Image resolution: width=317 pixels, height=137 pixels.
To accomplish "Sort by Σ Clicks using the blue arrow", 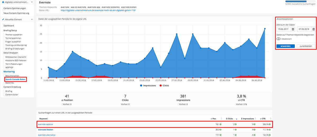I will click(236, 119).
